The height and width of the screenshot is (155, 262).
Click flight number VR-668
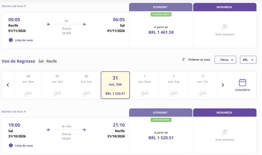tap(66, 33)
